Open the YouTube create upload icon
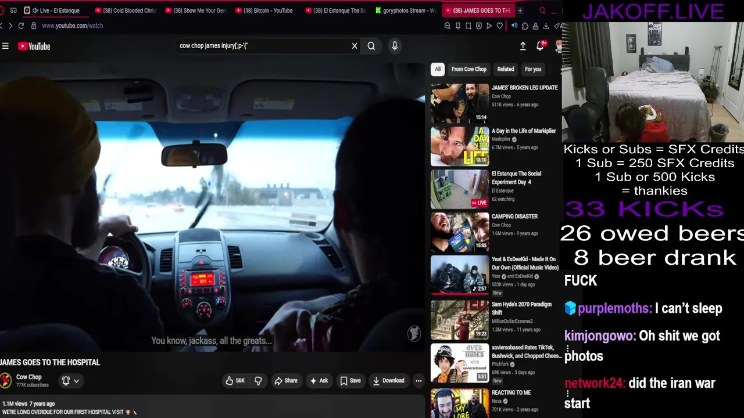This screenshot has width=744, height=418. [523, 46]
